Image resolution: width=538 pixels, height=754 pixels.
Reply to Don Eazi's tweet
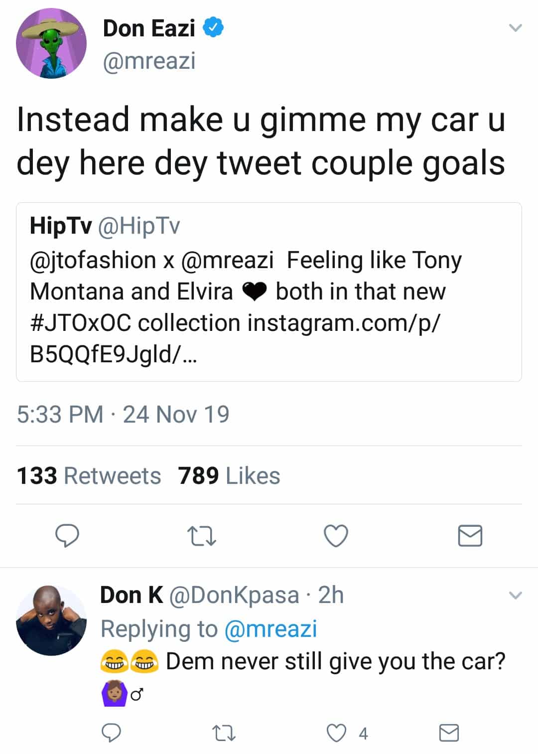[67, 536]
